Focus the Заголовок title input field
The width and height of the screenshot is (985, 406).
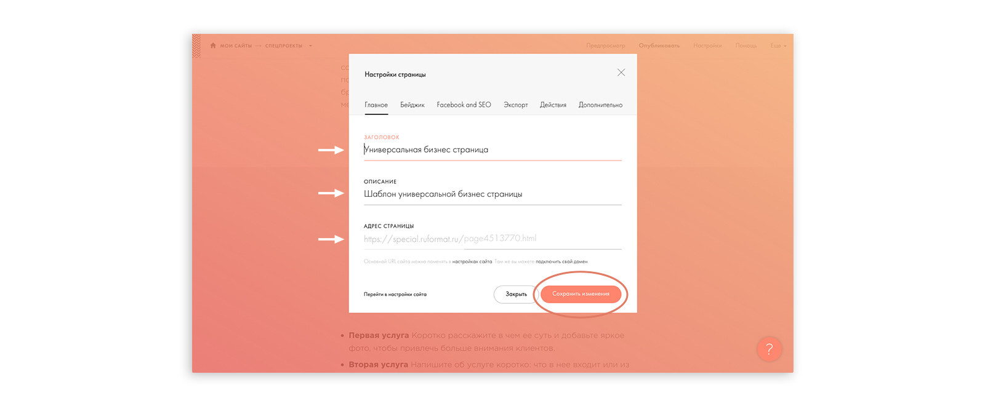point(492,149)
